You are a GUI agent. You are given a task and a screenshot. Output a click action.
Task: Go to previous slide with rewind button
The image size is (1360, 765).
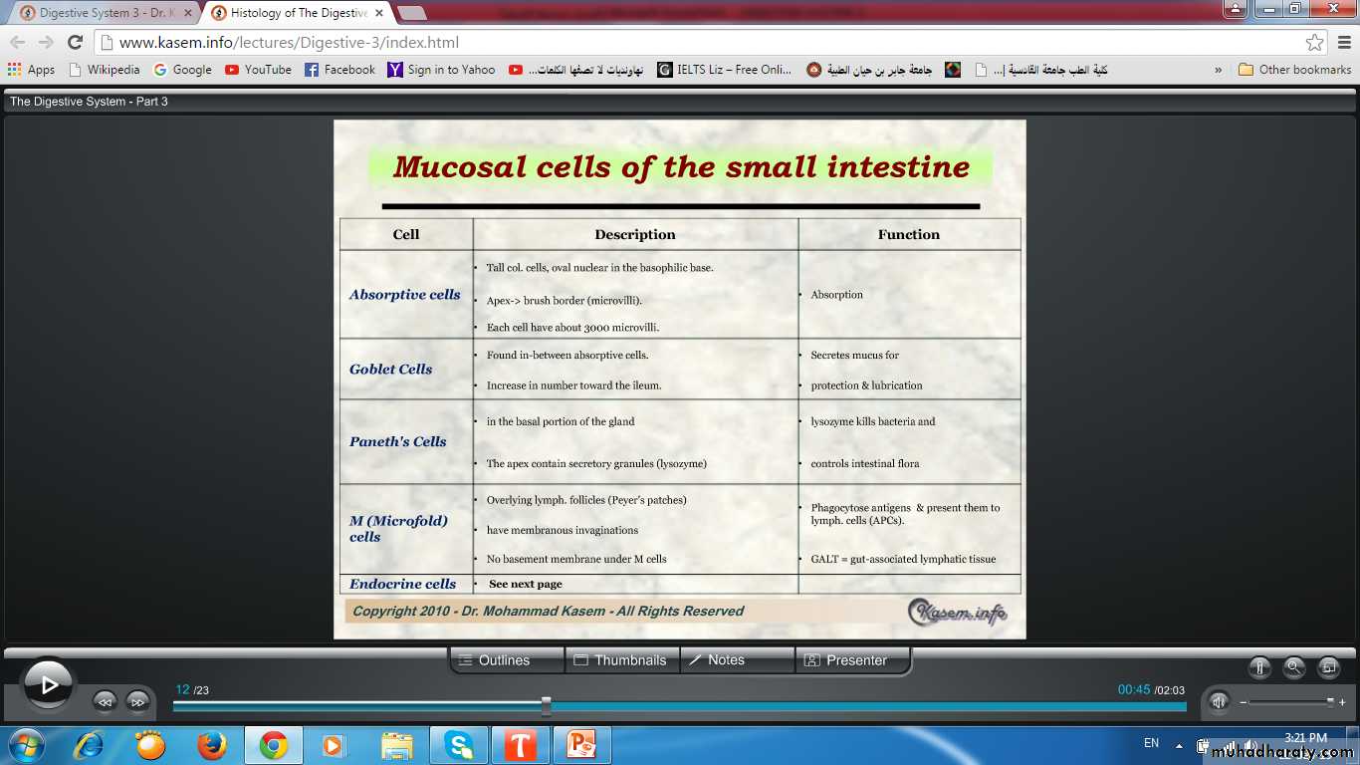pos(105,701)
